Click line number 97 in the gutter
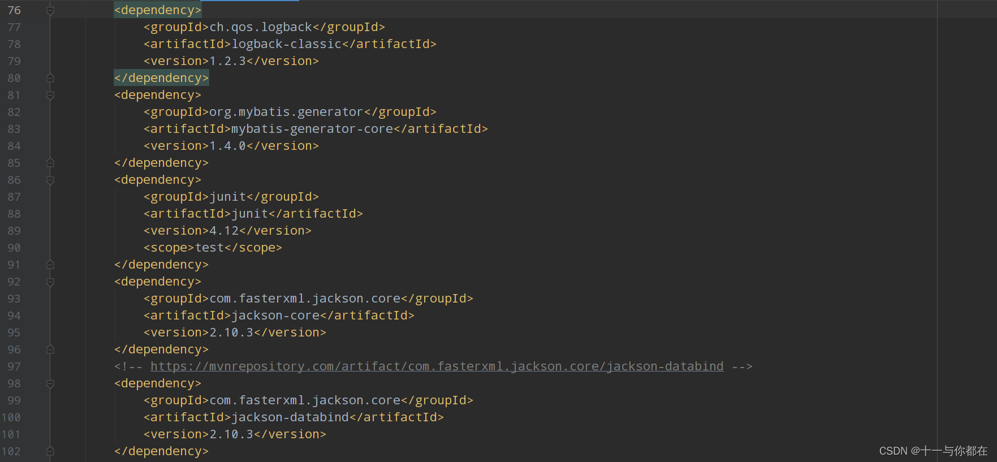997x462 pixels. (14, 366)
